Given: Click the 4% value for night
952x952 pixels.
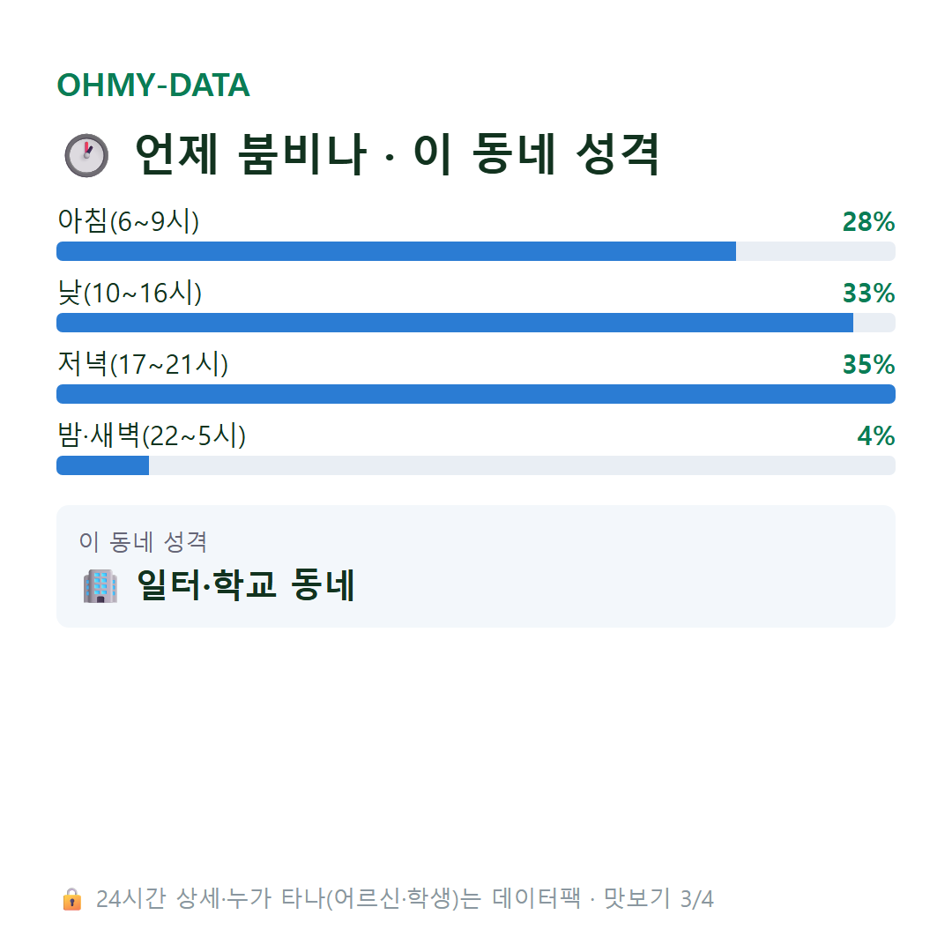Looking at the screenshot, I should click(876, 436).
